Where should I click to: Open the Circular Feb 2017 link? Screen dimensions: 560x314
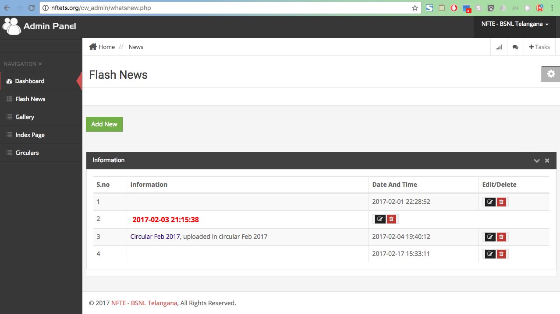tap(155, 237)
